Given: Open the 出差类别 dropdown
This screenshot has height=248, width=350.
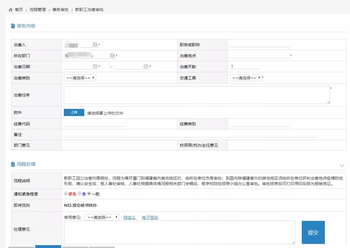Looking at the screenshot, I should [80, 78].
